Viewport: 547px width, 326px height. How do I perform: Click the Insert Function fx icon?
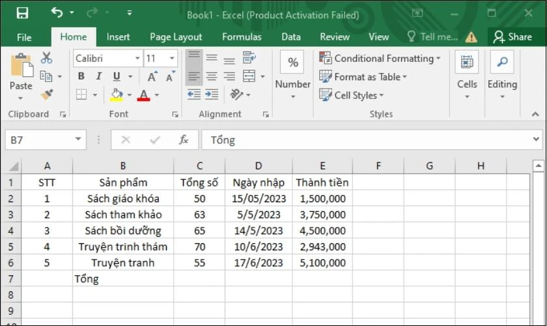184,140
